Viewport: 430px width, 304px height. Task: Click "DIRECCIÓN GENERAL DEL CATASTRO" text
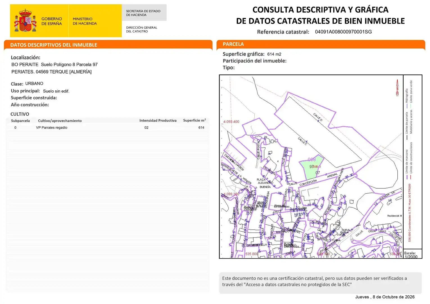point(142,30)
